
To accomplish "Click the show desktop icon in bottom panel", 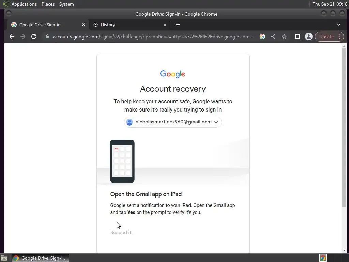I will click(4, 258).
